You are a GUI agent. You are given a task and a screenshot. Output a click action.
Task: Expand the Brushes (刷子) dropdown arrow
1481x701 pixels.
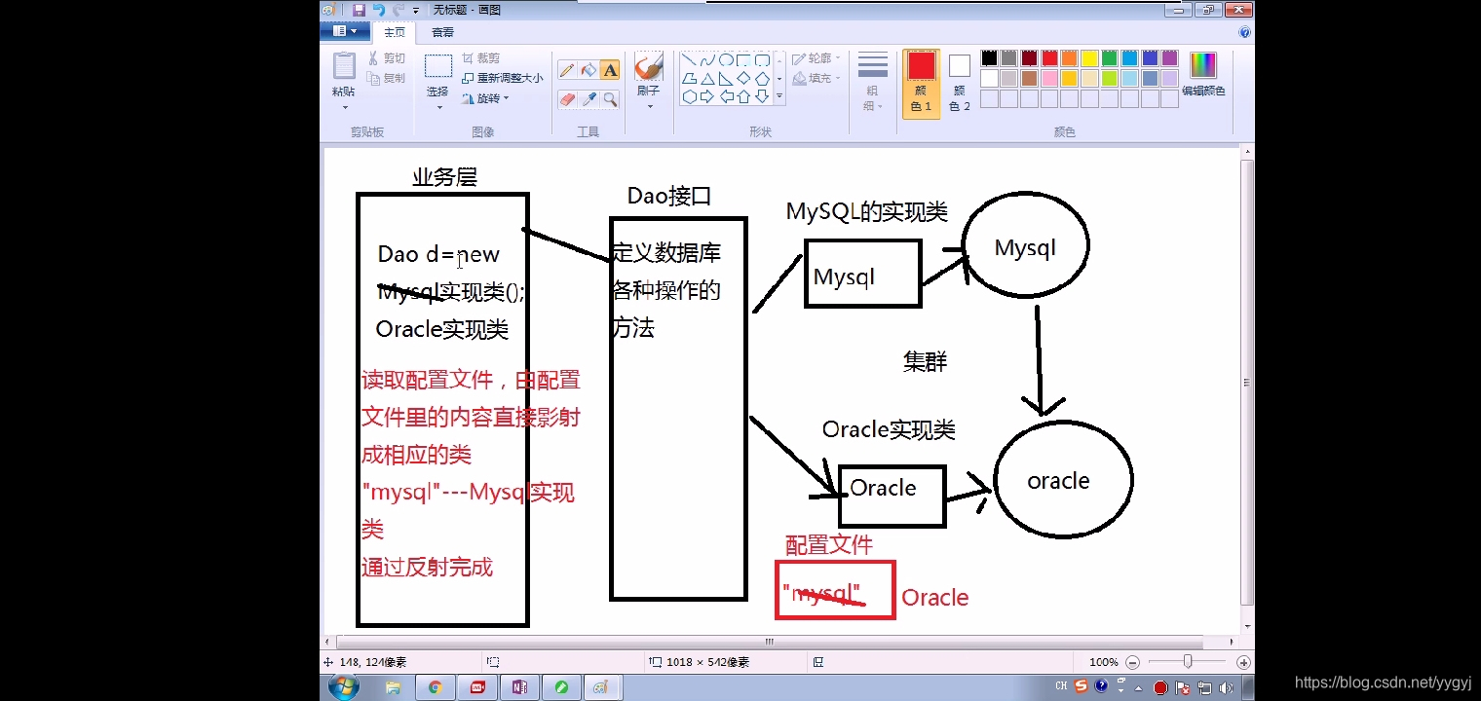tap(648, 105)
